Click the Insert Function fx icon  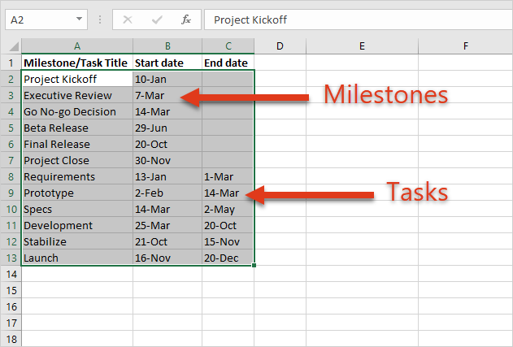tap(186, 20)
